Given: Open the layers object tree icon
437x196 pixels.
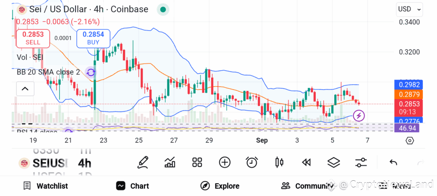Looking at the screenshot, I should [x=334, y=162].
